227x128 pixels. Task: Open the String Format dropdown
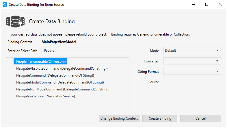(192, 71)
